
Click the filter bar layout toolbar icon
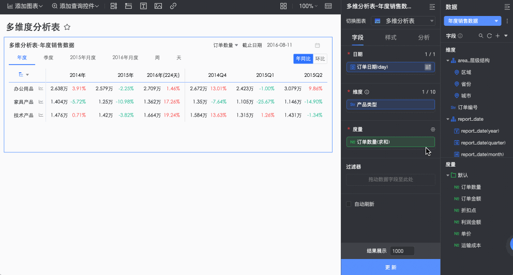click(x=114, y=6)
